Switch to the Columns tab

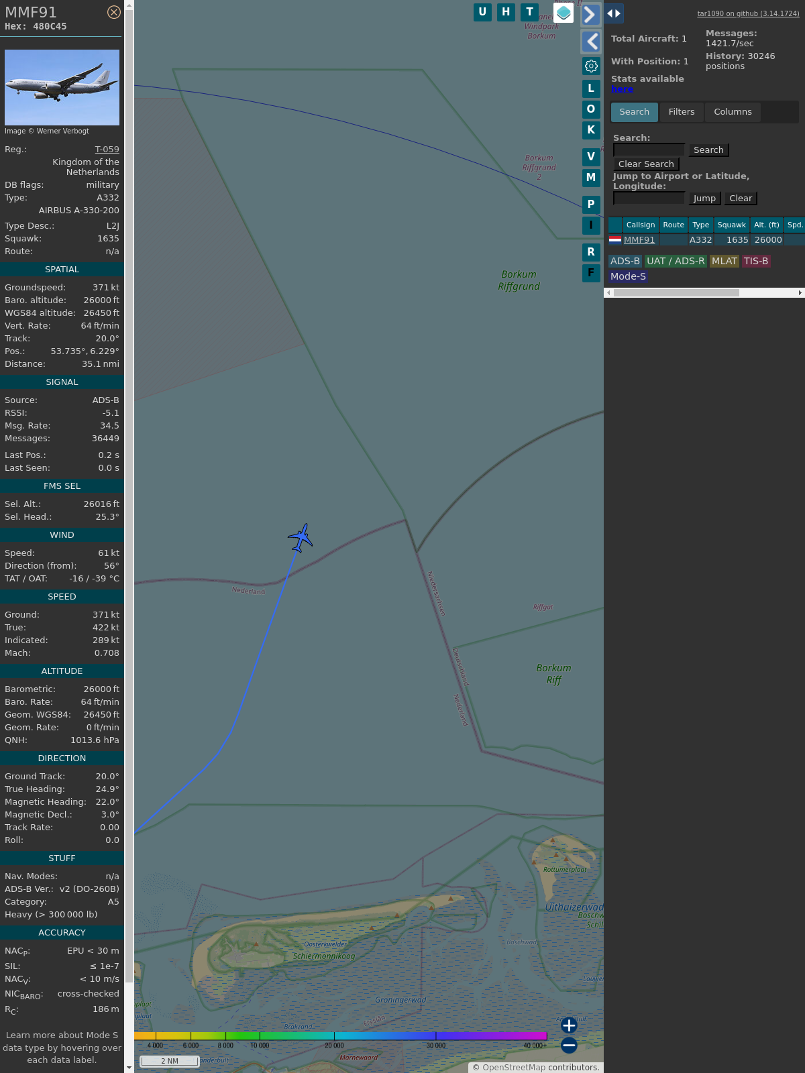(x=733, y=112)
